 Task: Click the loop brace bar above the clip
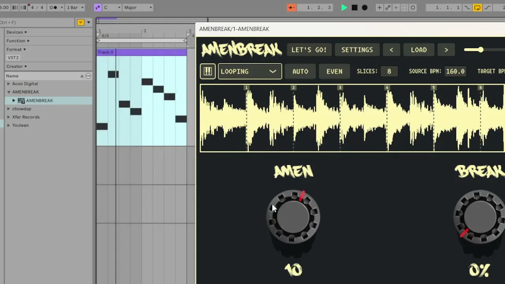[142, 40]
